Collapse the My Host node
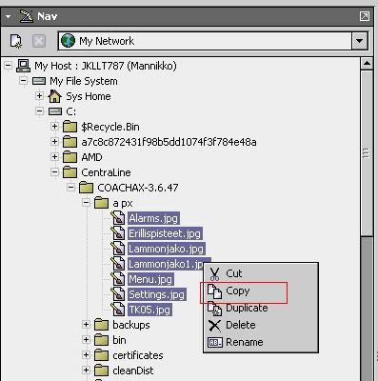 point(8,66)
